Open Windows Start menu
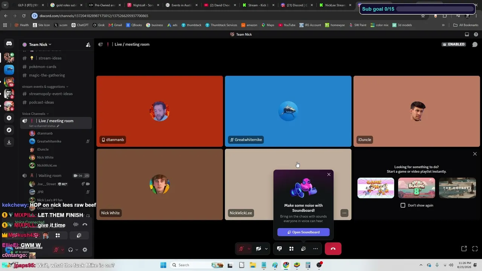 point(163,265)
